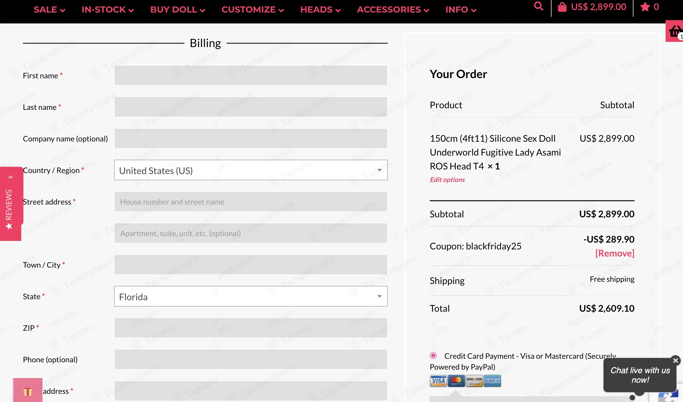
Task: Click the pink gift box icon
Action: (x=28, y=390)
